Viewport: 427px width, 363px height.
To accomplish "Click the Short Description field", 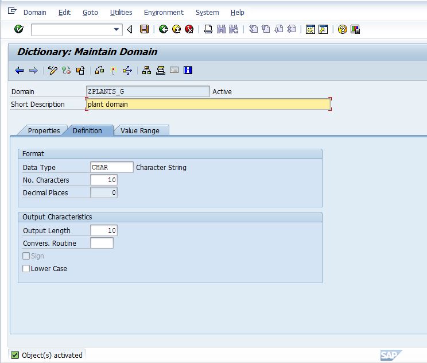I will [x=208, y=104].
